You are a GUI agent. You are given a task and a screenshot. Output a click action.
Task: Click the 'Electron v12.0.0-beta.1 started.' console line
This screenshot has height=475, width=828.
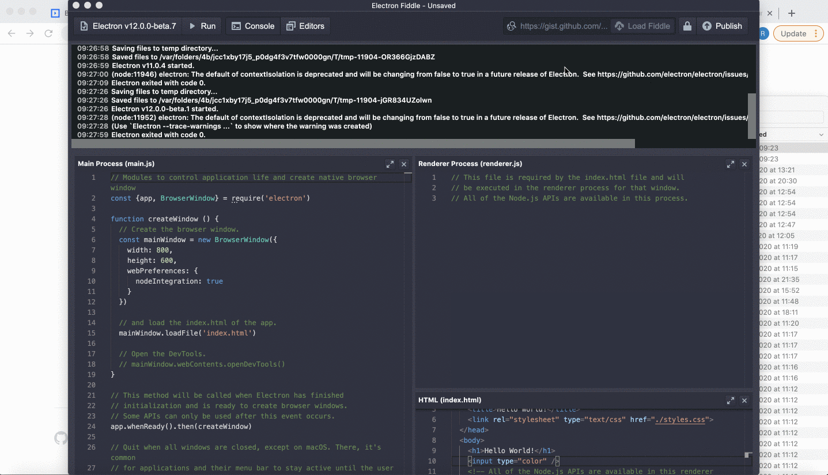pos(165,109)
